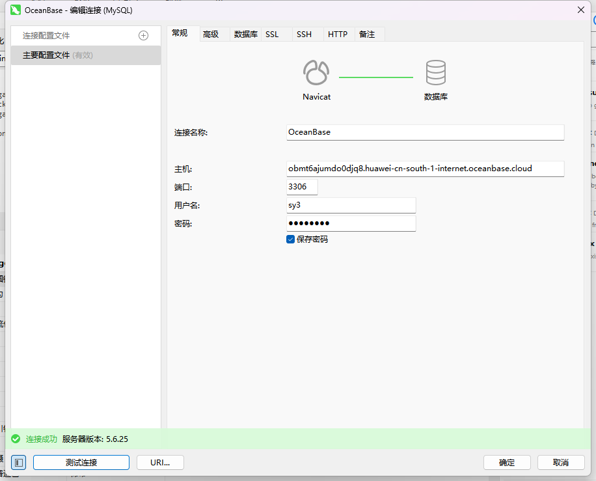Click the 主机 host address field
The width and height of the screenshot is (596, 481).
point(425,169)
